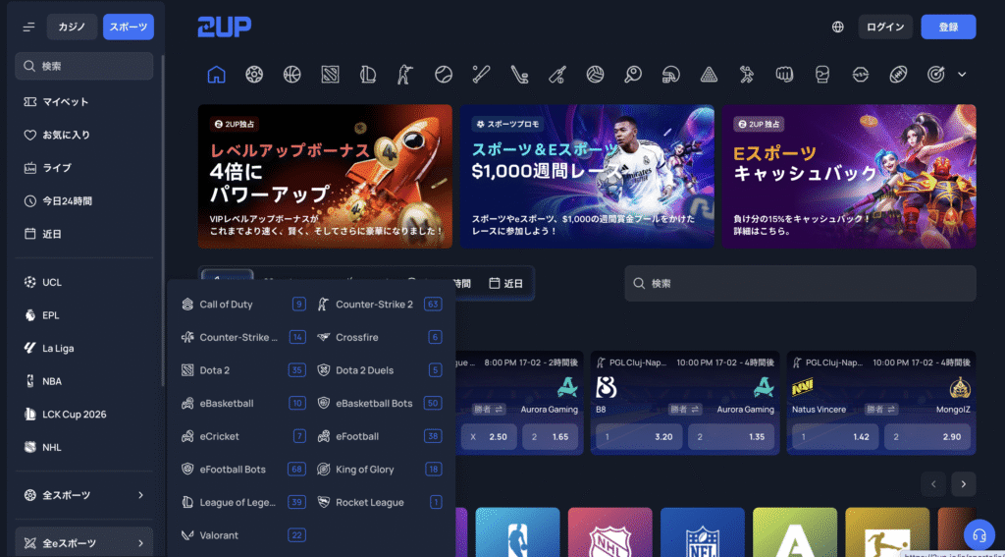Open お気に入り favorites in sidebar
The width and height of the screenshot is (1005, 557).
[84, 135]
